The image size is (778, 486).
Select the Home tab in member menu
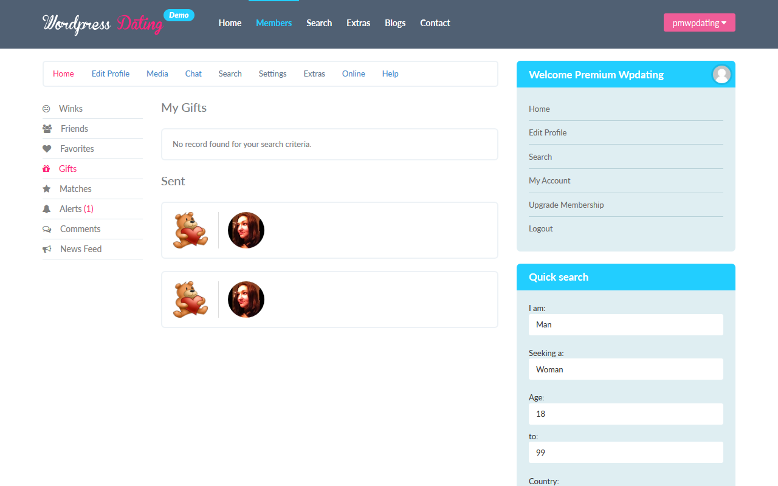tap(63, 74)
